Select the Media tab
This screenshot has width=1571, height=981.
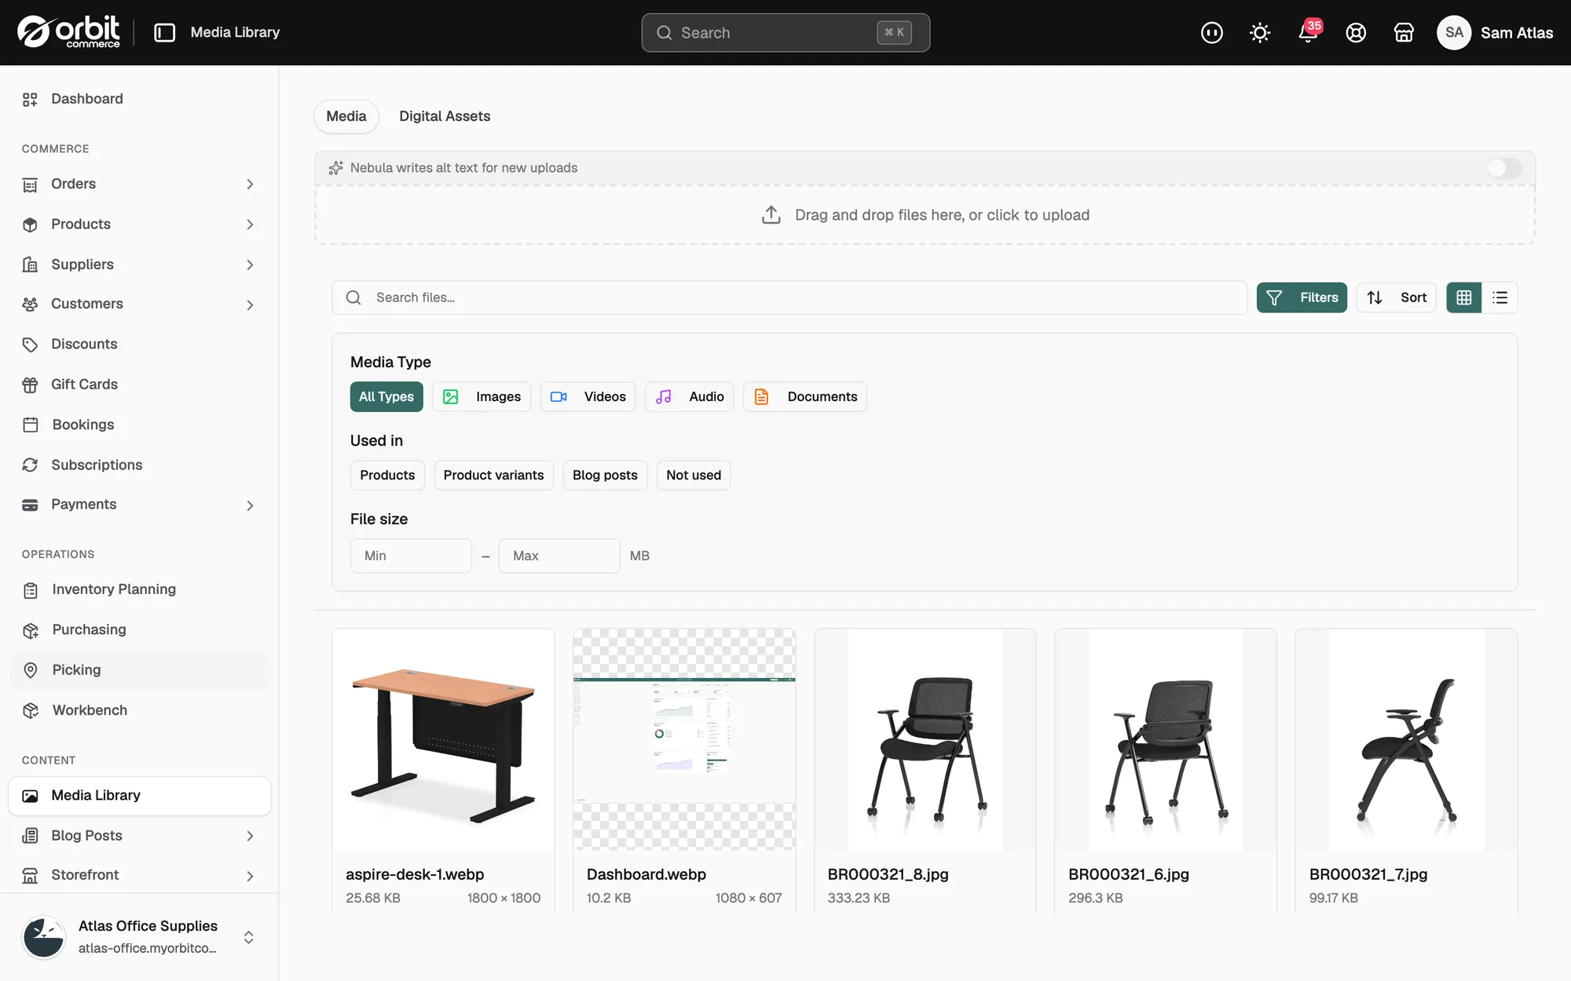[x=346, y=116]
